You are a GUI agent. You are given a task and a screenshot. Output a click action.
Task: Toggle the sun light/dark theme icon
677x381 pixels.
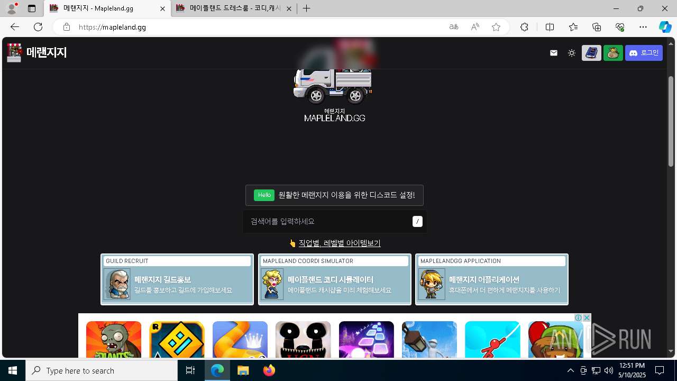pyautogui.click(x=572, y=53)
